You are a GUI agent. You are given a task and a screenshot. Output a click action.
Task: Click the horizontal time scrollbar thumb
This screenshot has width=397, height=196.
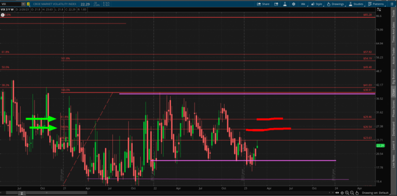46,193
